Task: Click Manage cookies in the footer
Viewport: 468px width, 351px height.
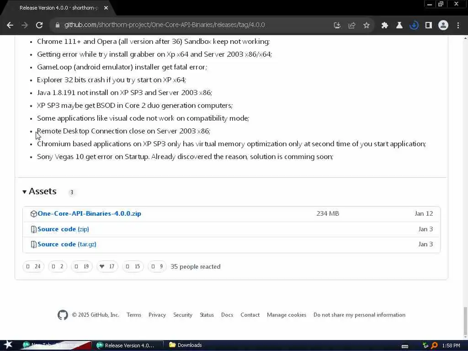Action: tap(287, 315)
